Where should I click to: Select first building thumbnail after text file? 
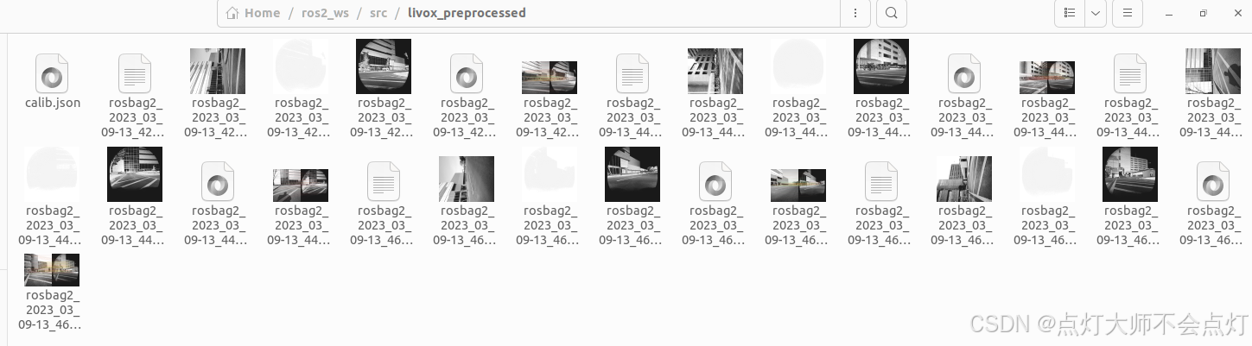tap(218, 71)
